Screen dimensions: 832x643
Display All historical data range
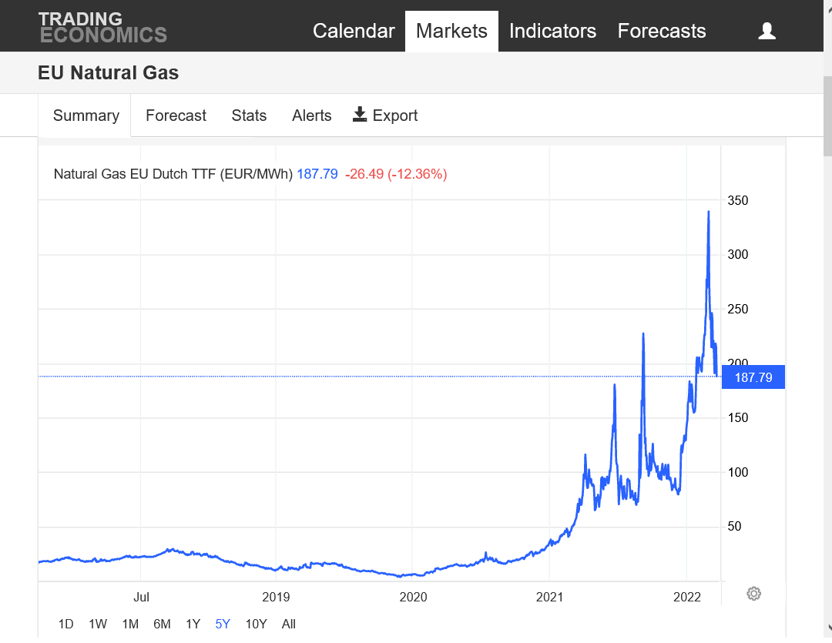pos(289,624)
